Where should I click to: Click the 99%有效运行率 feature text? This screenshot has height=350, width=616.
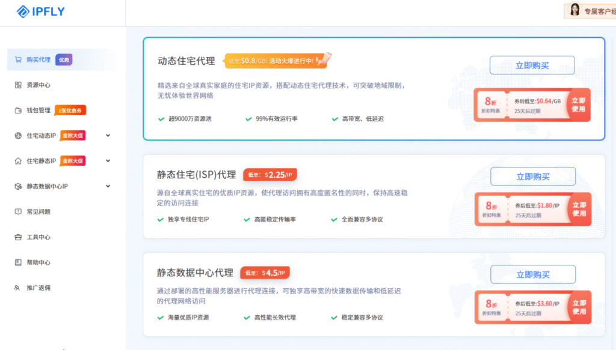[277, 119]
